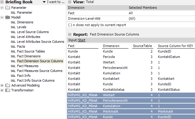
Task: Select the HilfsMG_KD_MkmA Kumulation row
Action: point(131,106)
